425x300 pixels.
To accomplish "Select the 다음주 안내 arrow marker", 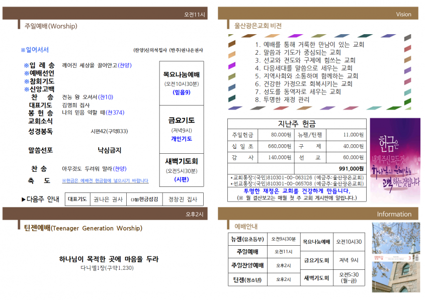I will tap(24, 199).
